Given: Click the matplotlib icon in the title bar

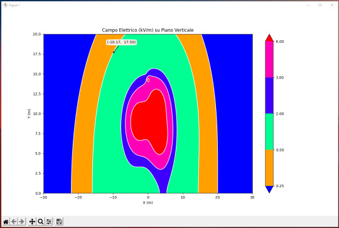Looking at the screenshot, I should (x=5, y=5).
